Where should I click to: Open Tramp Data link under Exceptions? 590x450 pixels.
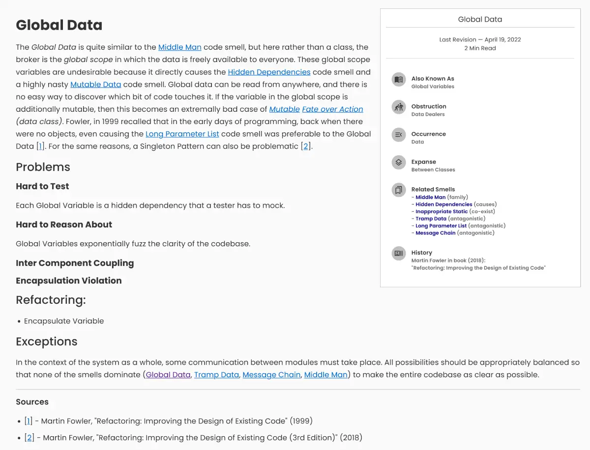coord(216,375)
